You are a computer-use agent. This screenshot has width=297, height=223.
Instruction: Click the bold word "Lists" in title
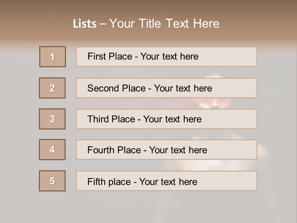pos(84,24)
